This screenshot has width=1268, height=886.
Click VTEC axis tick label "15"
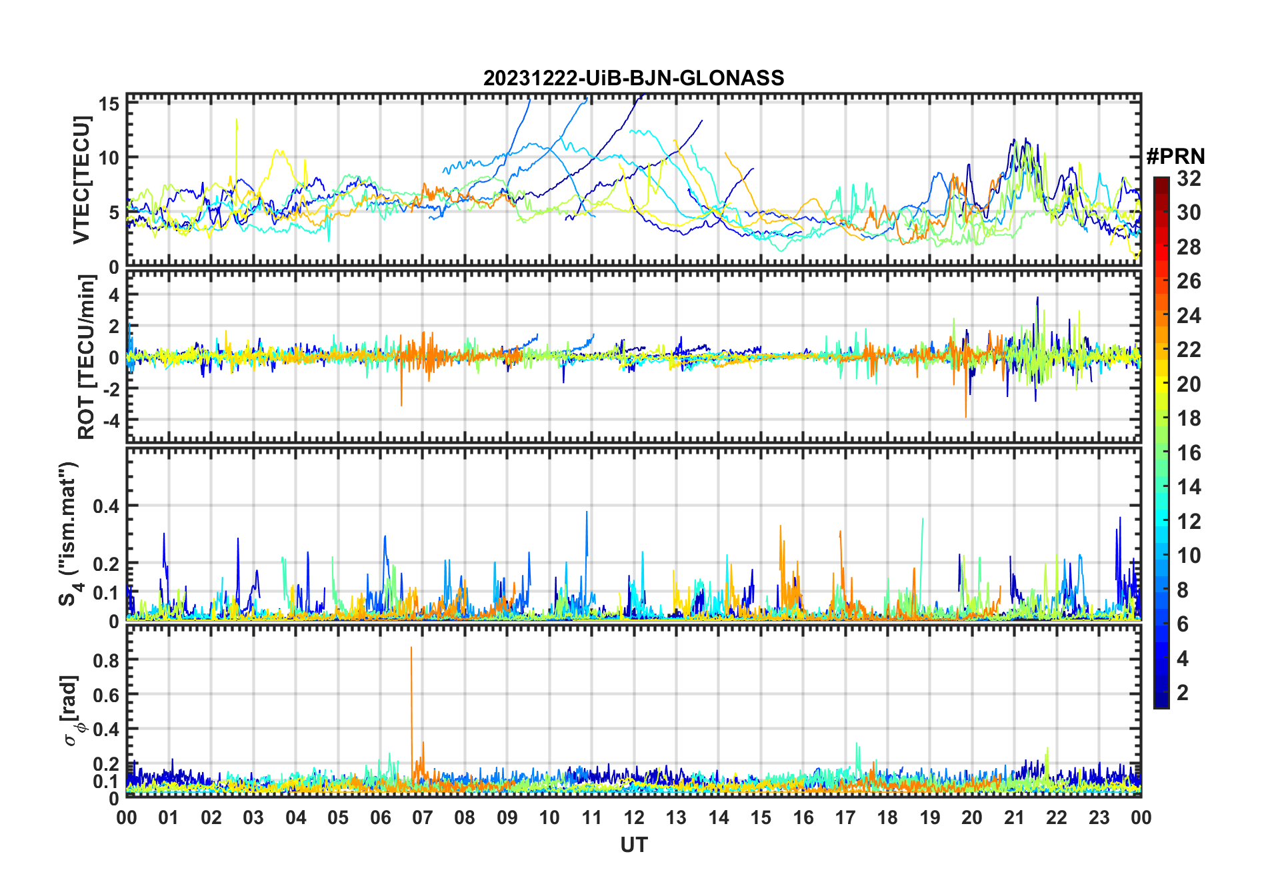point(109,103)
